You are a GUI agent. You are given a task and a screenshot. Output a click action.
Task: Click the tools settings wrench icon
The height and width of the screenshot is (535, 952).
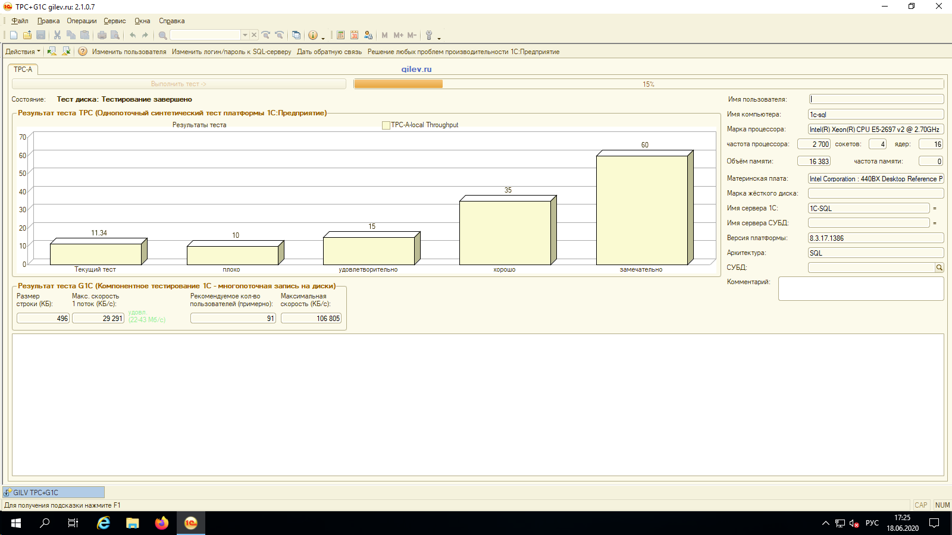(x=429, y=35)
